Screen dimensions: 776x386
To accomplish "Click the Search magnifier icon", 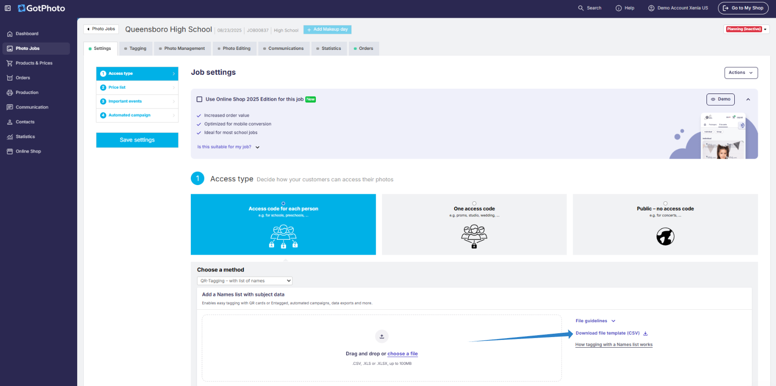I will pyautogui.click(x=581, y=8).
